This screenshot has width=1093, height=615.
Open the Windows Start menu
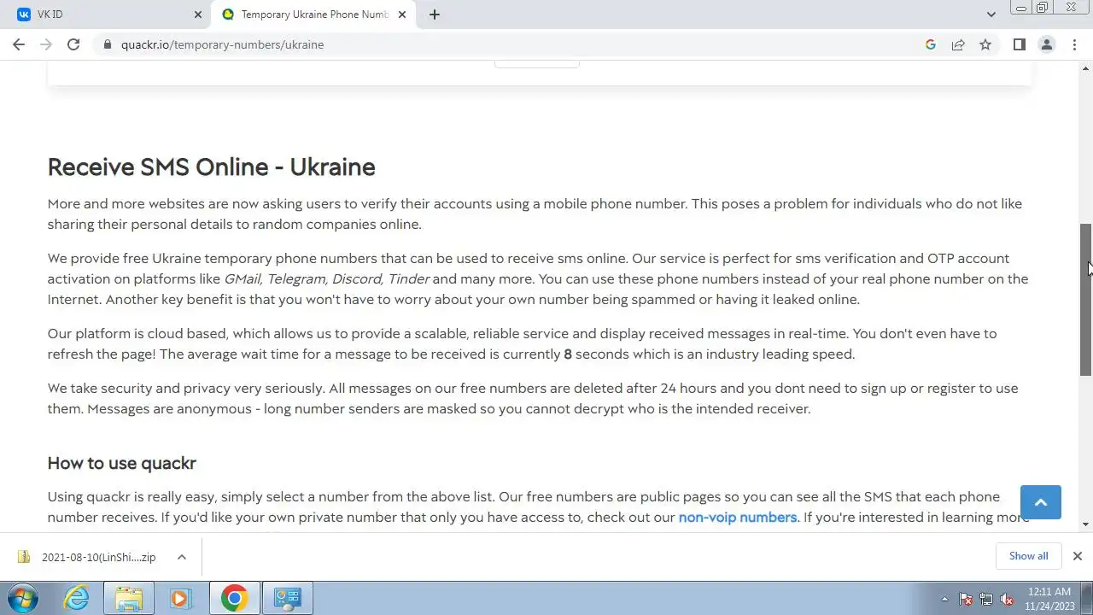tap(23, 598)
